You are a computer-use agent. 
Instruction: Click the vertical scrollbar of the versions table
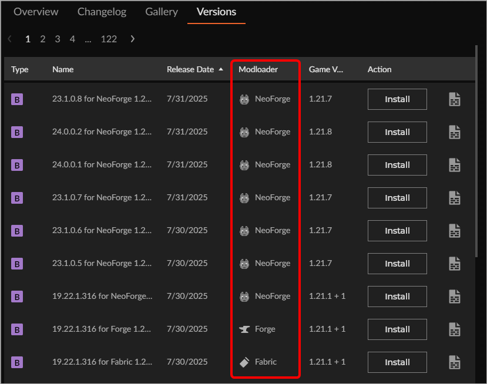tap(476, 151)
